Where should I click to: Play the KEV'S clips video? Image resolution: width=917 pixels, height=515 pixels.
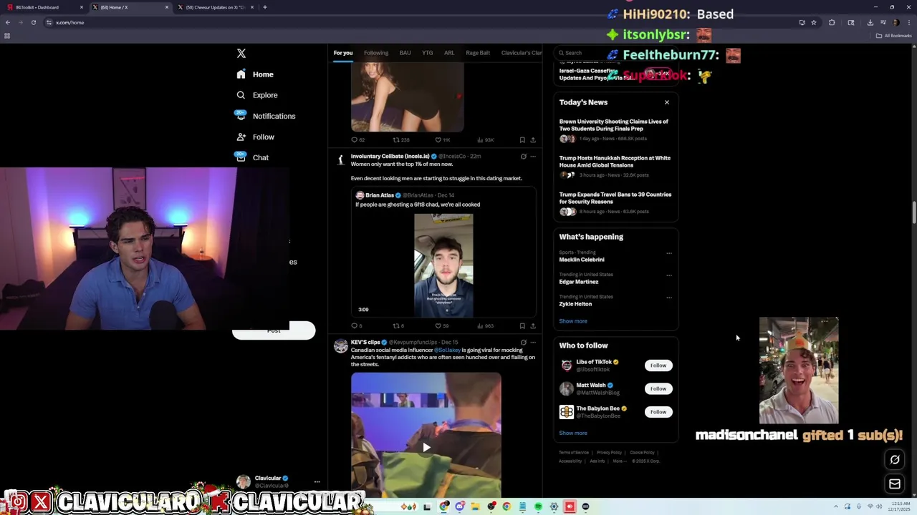426,448
